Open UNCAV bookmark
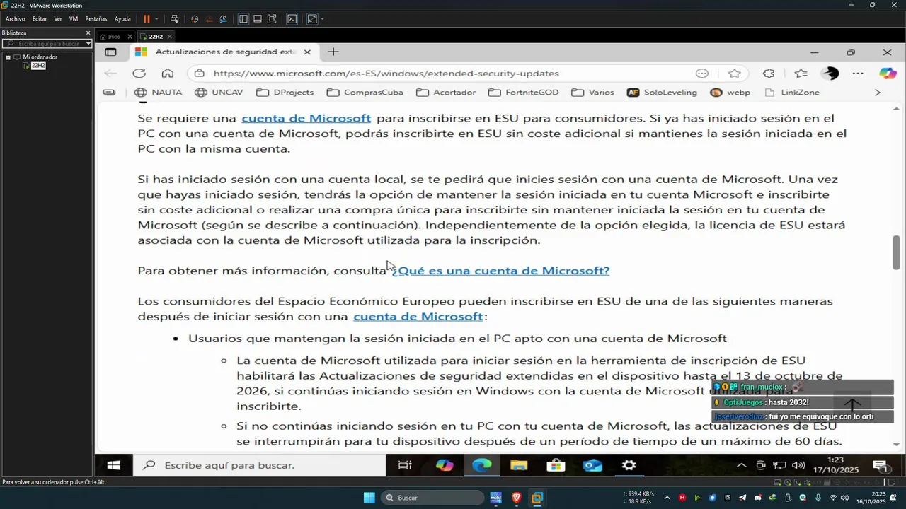This screenshot has height=509, width=906. click(218, 93)
